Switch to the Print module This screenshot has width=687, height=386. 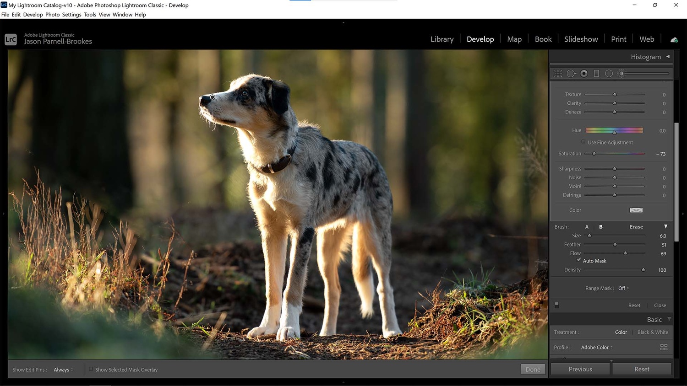click(x=618, y=39)
